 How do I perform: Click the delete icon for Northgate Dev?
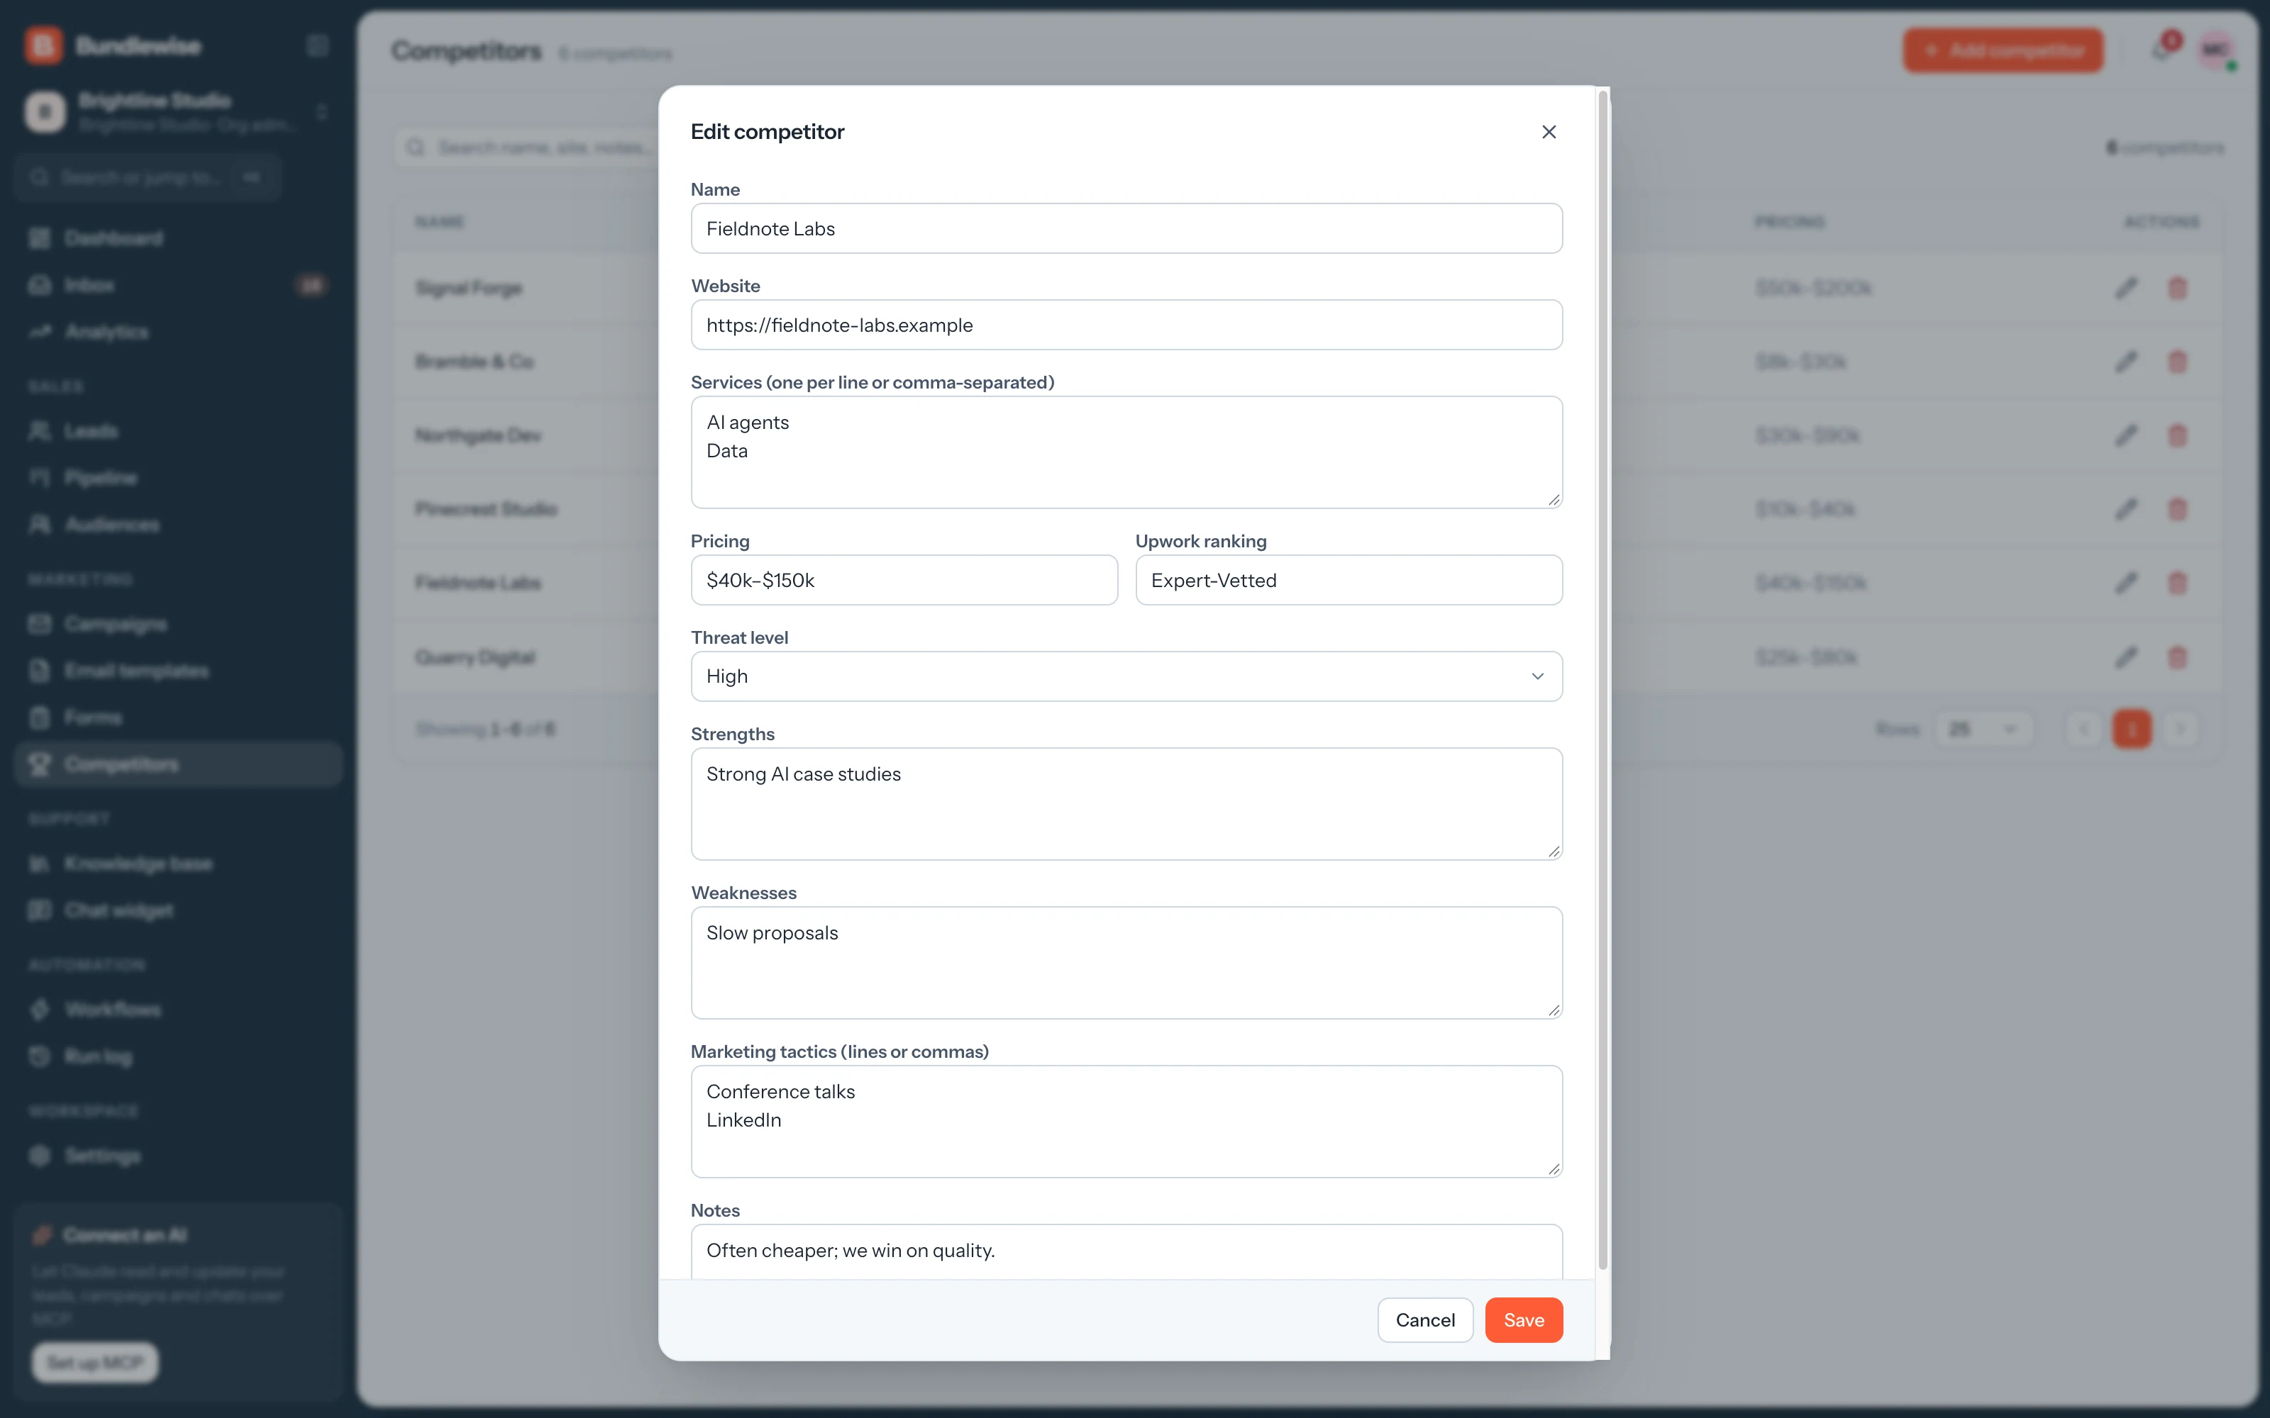click(2177, 435)
